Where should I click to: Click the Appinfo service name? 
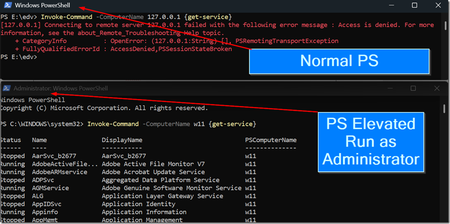click(45, 212)
